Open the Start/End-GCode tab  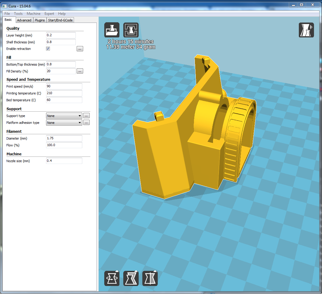[60, 20]
